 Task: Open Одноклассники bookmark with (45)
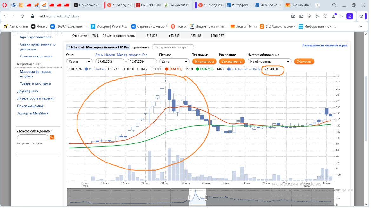pyautogui.click(x=277, y=26)
